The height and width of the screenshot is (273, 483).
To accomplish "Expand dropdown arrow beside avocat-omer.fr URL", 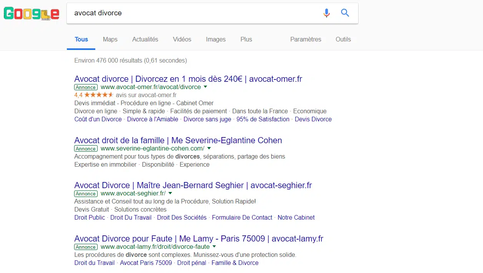I will coord(206,87).
